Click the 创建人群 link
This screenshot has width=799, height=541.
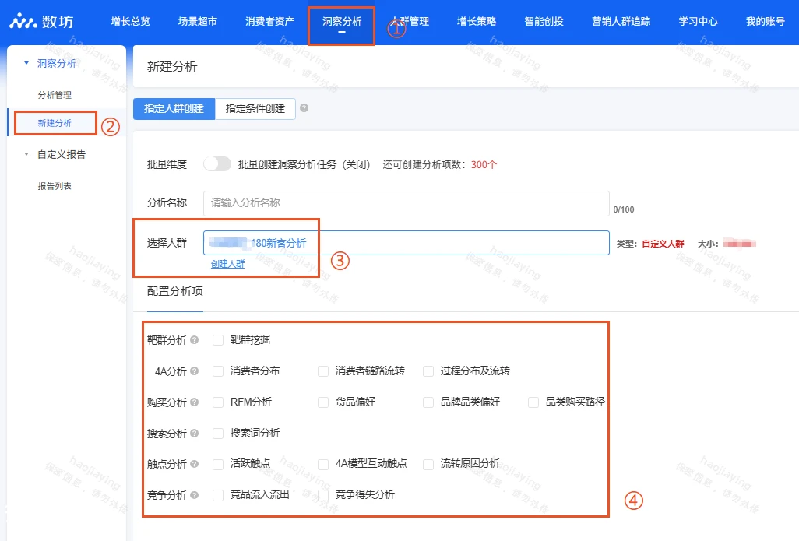(227, 264)
